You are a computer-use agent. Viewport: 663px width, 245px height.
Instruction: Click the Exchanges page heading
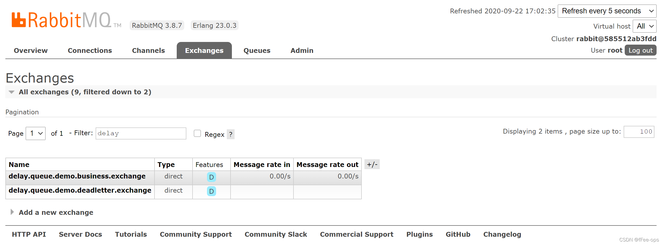[40, 78]
